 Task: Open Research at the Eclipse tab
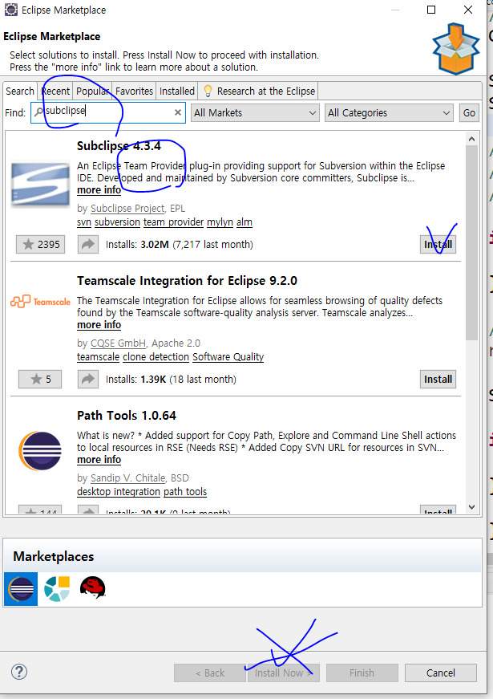259,91
